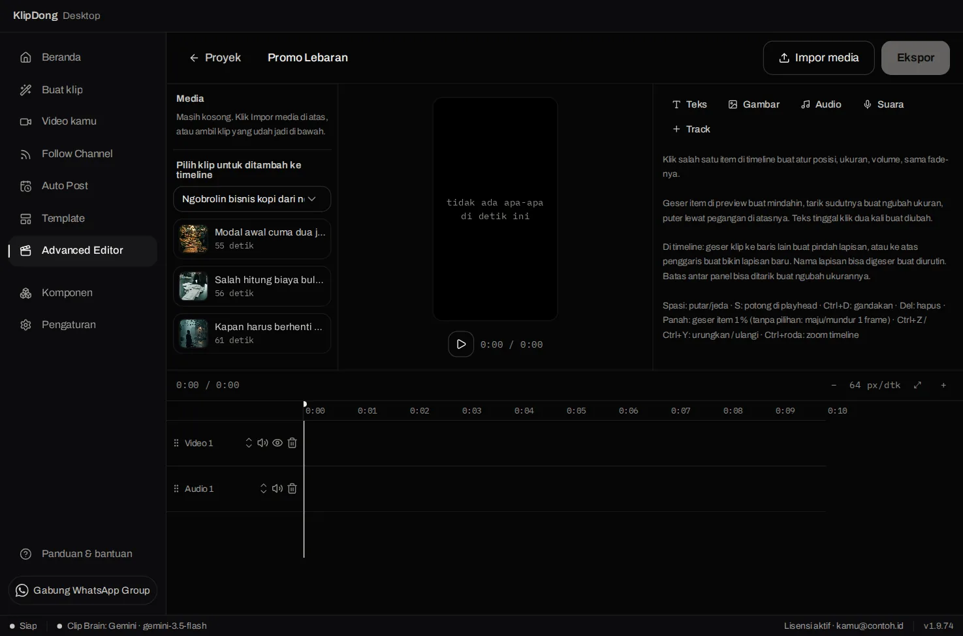The height and width of the screenshot is (636, 963).
Task: Open Panduan & bantuan help icon
Action: [25, 554]
